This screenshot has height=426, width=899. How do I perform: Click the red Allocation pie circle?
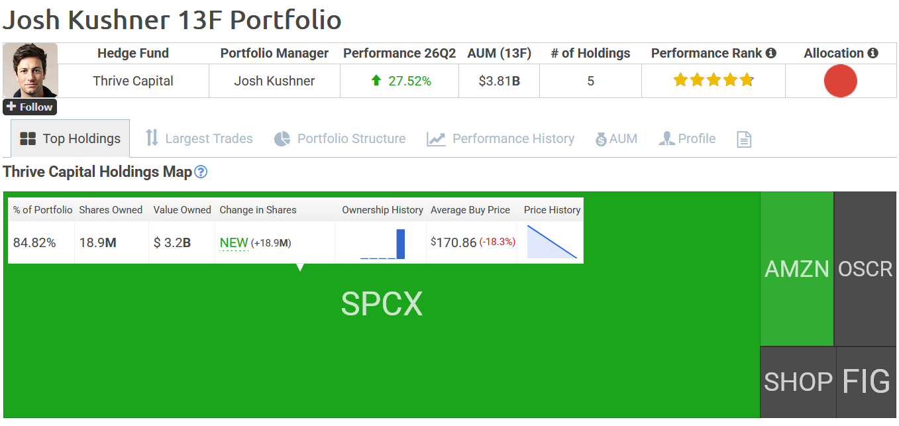[x=841, y=81]
